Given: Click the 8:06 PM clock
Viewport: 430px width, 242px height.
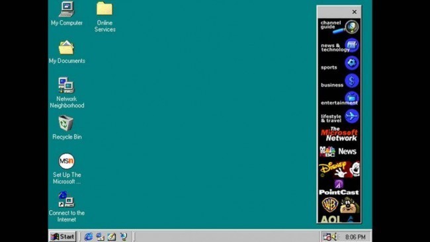Looking at the screenshot, I should click(x=355, y=237).
